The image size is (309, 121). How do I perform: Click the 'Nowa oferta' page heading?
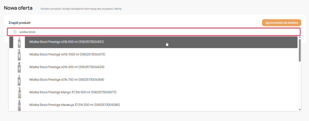click(x=18, y=8)
